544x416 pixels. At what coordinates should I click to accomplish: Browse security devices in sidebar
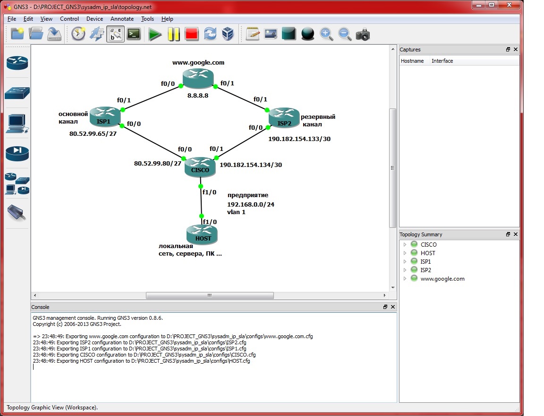[x=17, y=154]
